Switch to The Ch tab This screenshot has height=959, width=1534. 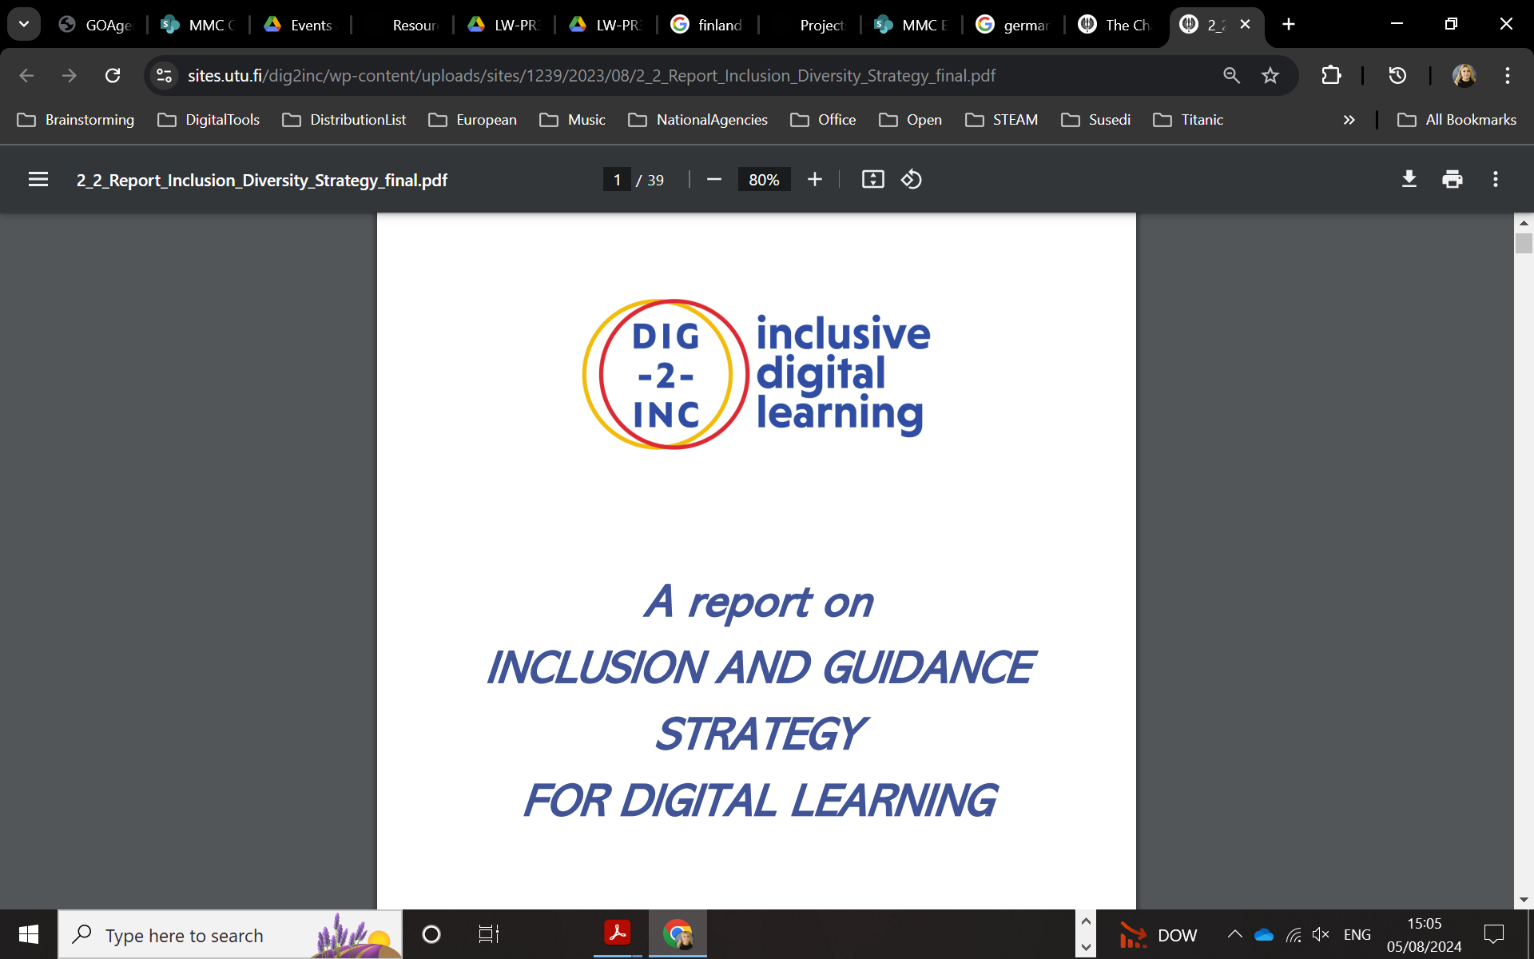1114,25
